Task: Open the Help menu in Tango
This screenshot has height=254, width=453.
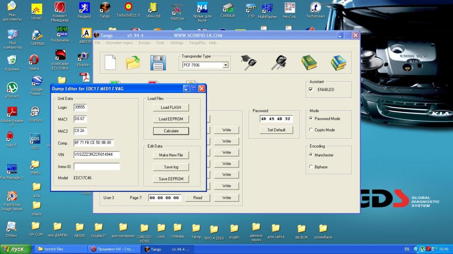Action: (x=213, y=43)
